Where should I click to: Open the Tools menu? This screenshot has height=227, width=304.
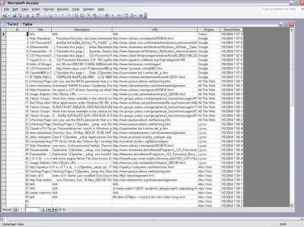(76, 9)
